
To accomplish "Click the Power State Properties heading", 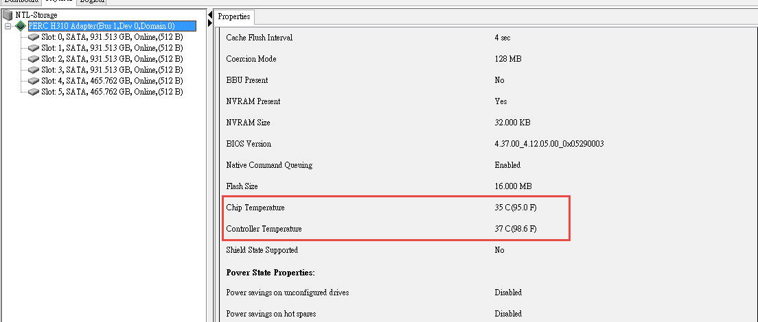I will [x=271, y=273].
